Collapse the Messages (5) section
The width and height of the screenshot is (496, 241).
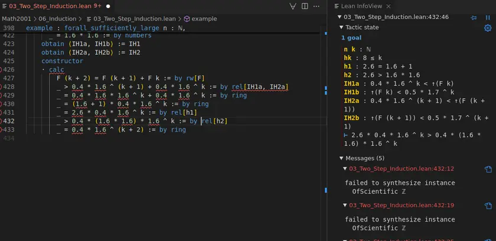[x=341, y=158]
